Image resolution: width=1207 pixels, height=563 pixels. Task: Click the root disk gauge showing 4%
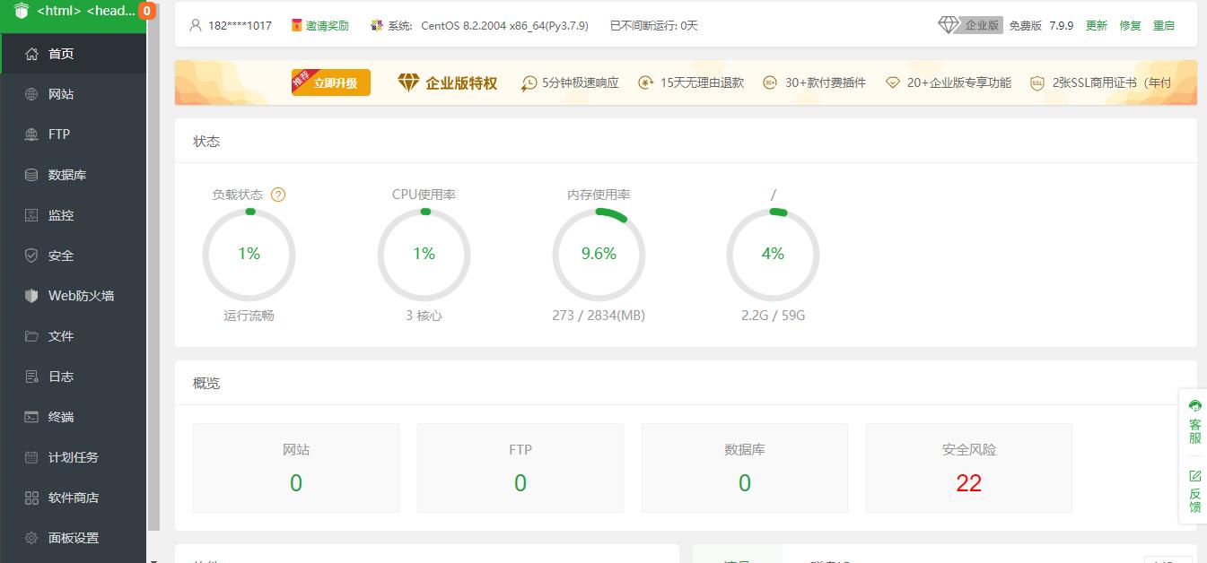pos(773,255)
